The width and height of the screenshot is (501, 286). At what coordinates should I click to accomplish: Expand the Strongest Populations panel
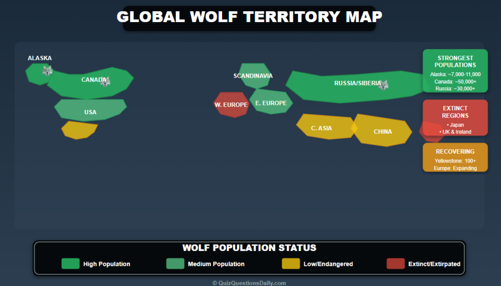[x=455, y=71]
